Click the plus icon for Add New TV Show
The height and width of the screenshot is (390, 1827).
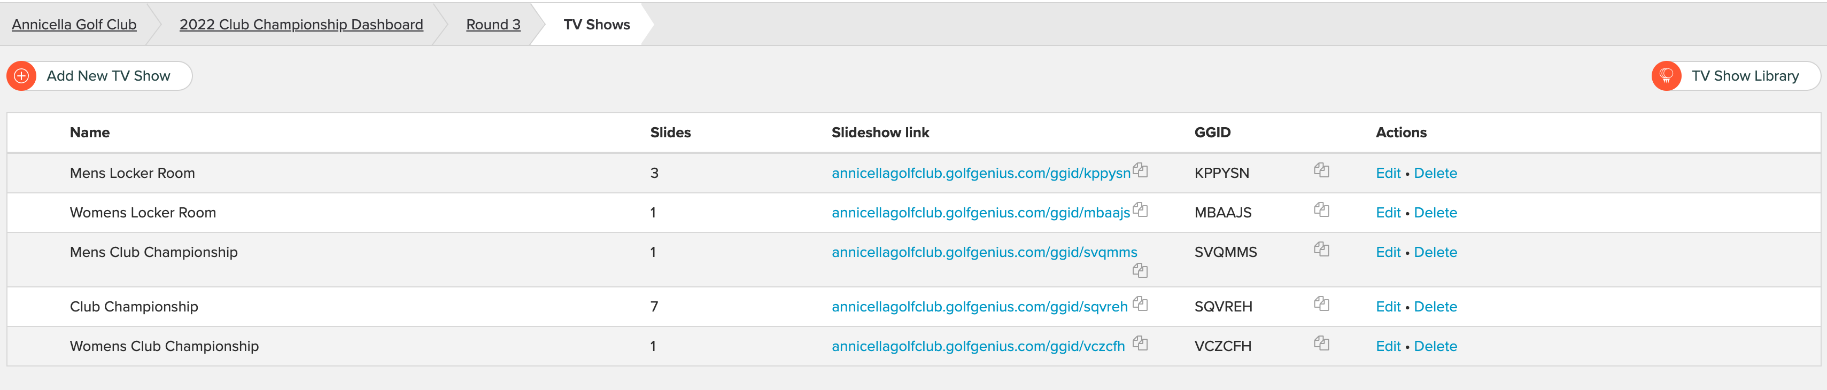(21, 76)
